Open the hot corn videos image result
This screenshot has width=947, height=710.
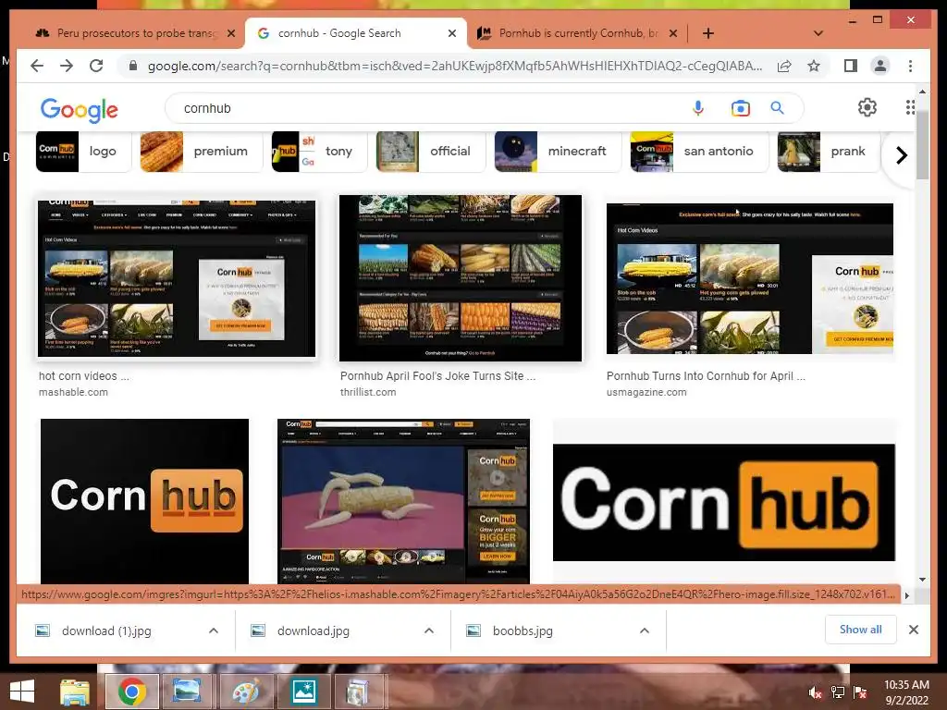click(x=177, y=278)
